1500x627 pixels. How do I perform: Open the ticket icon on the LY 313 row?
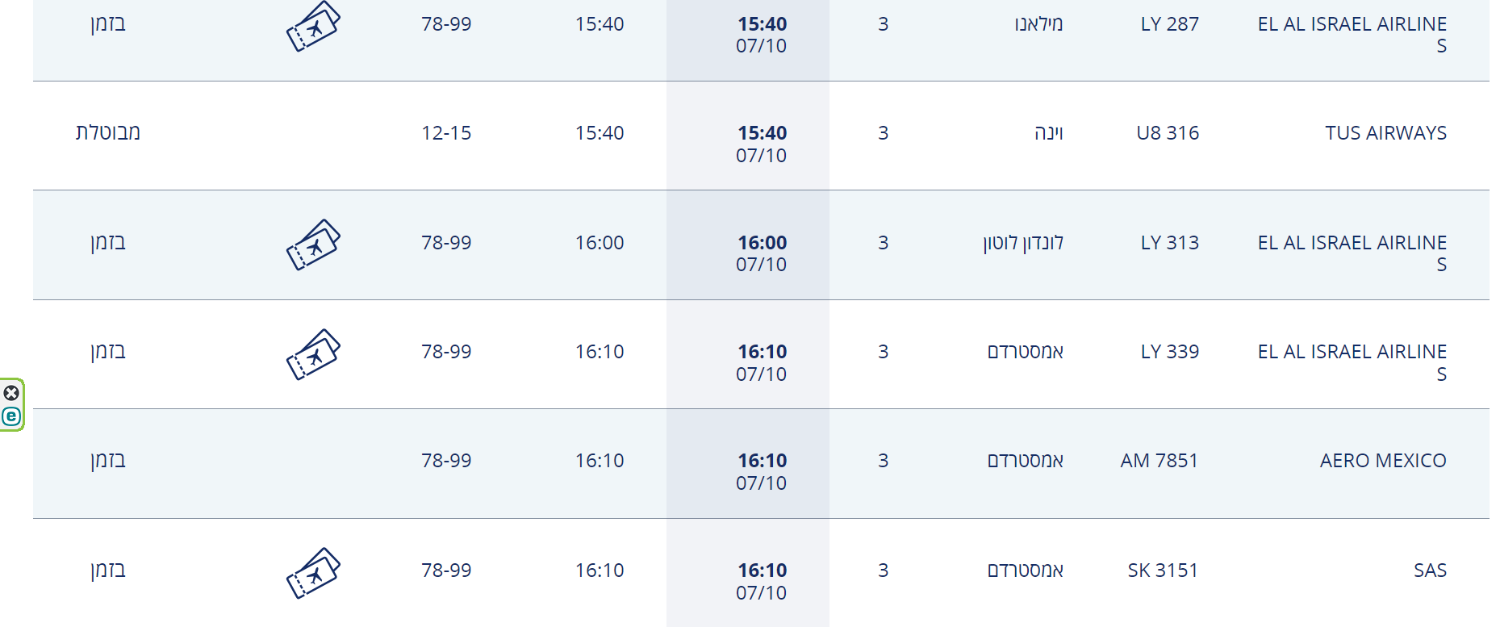(313, 245)
